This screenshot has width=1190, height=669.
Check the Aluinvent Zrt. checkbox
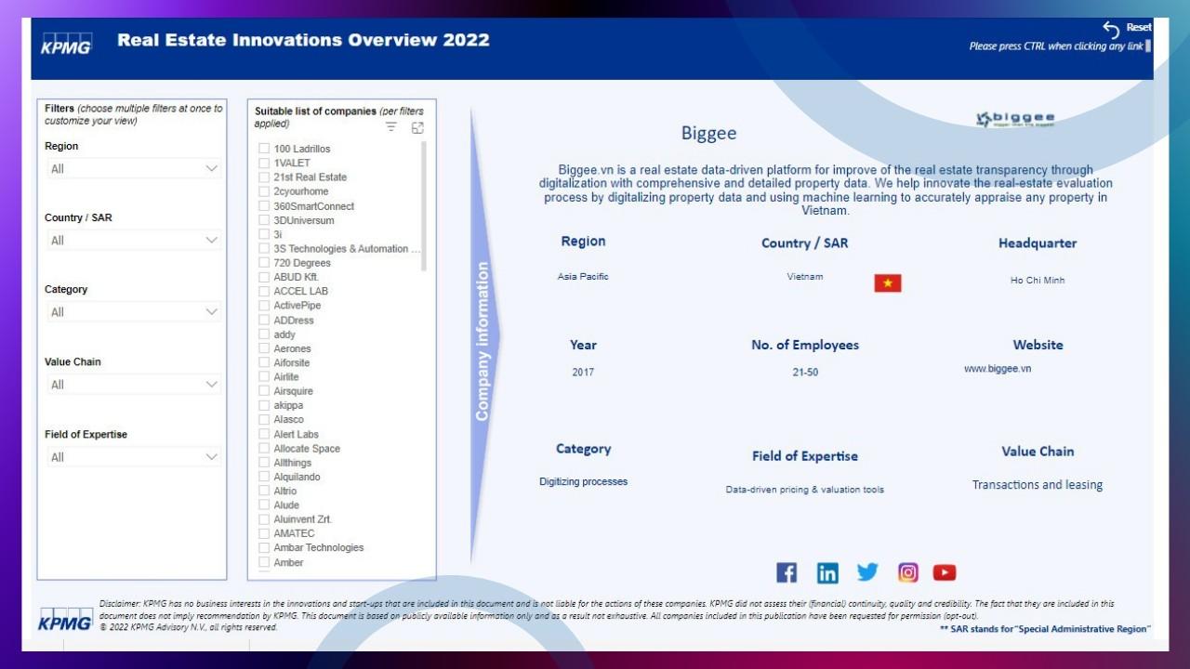(x=264, y=519)
